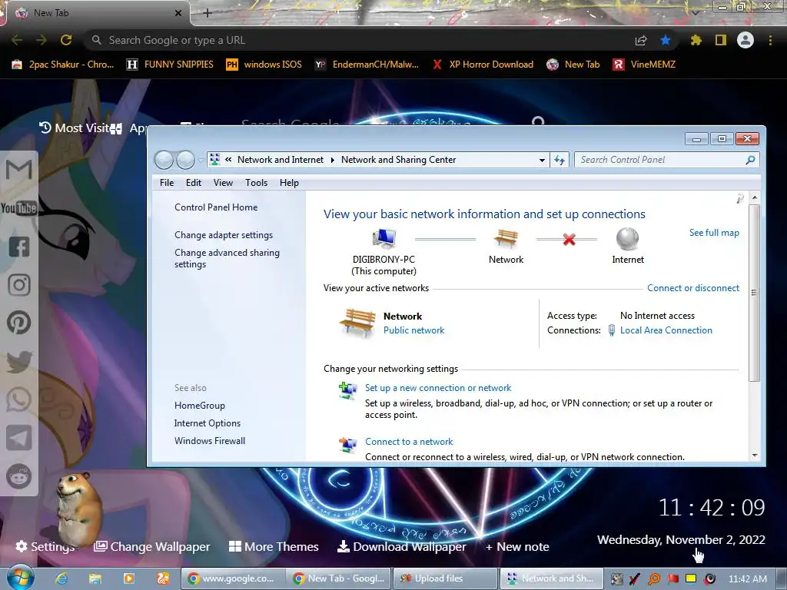Viewport: 787px width, 590px height.
Task: Open Control Panel help question icon
Action: coord(740,199)
